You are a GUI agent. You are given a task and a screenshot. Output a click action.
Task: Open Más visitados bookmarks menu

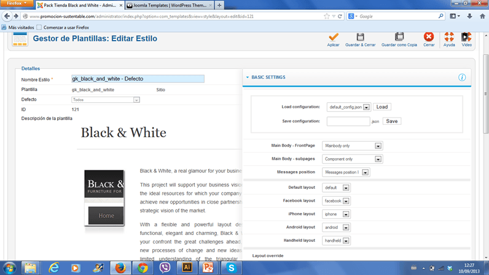click(18, 28)
